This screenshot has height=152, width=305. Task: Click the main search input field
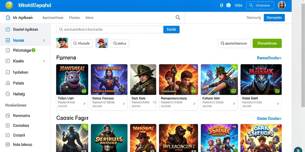click(110, 29)
